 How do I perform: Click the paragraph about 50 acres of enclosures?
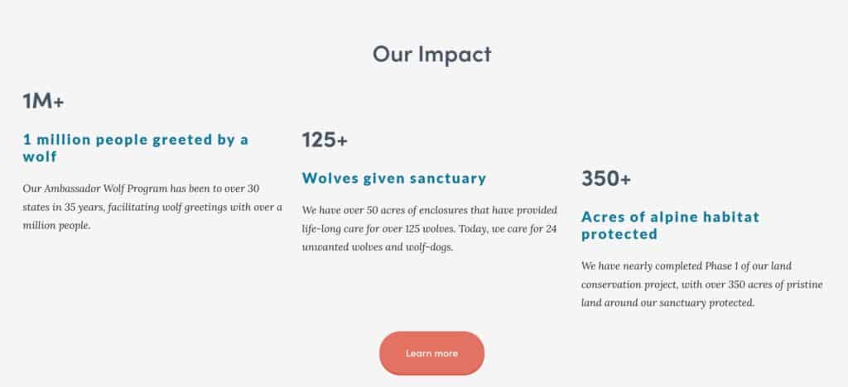point(430,229)
